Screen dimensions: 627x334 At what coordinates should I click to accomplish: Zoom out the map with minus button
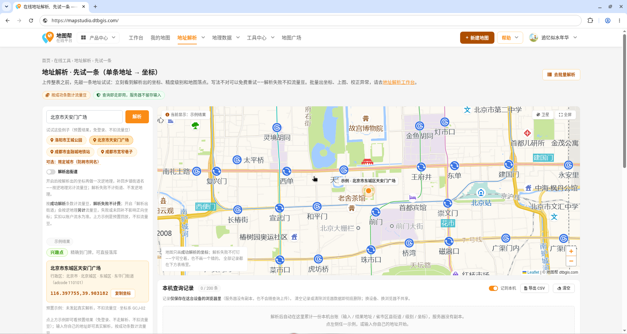point(571,261)
